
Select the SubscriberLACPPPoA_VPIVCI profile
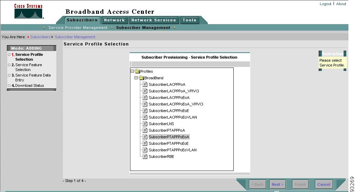coord(174,91)
